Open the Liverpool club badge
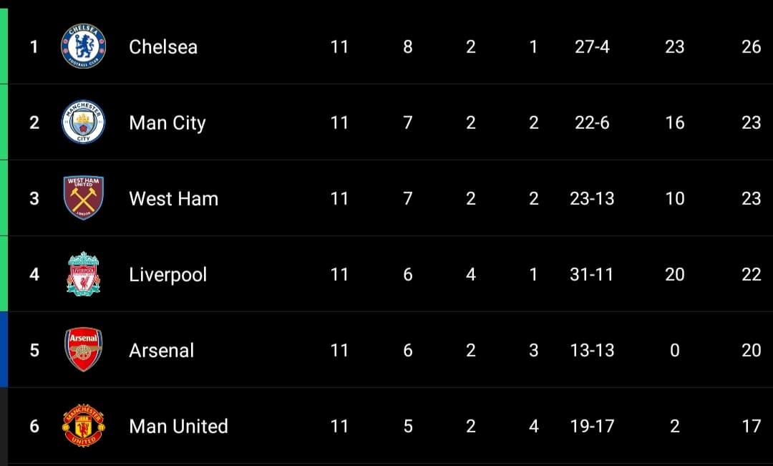This screenshot has width=773, height=466. [x=83, y=274]
